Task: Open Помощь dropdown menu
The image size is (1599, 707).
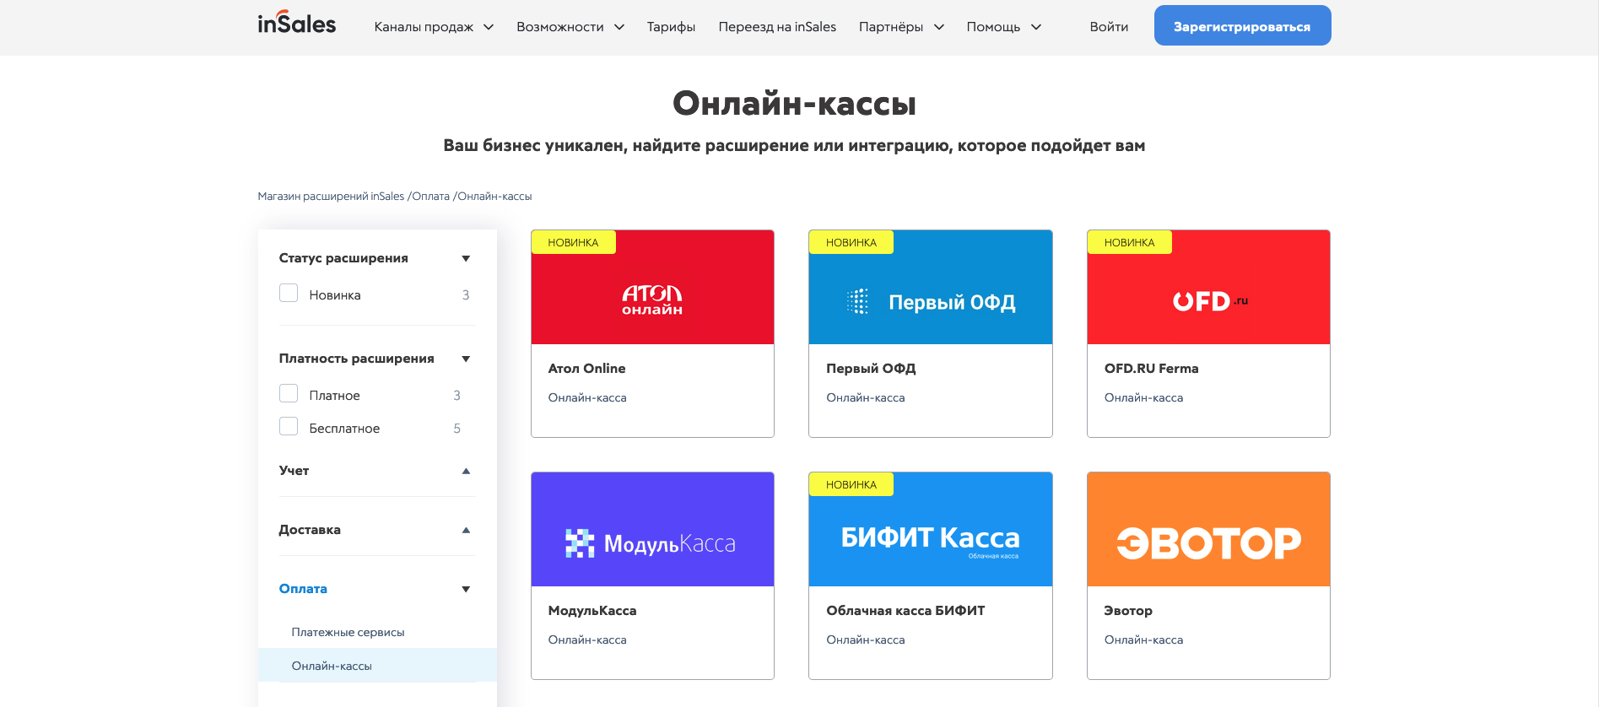Action: (1003, 27)
